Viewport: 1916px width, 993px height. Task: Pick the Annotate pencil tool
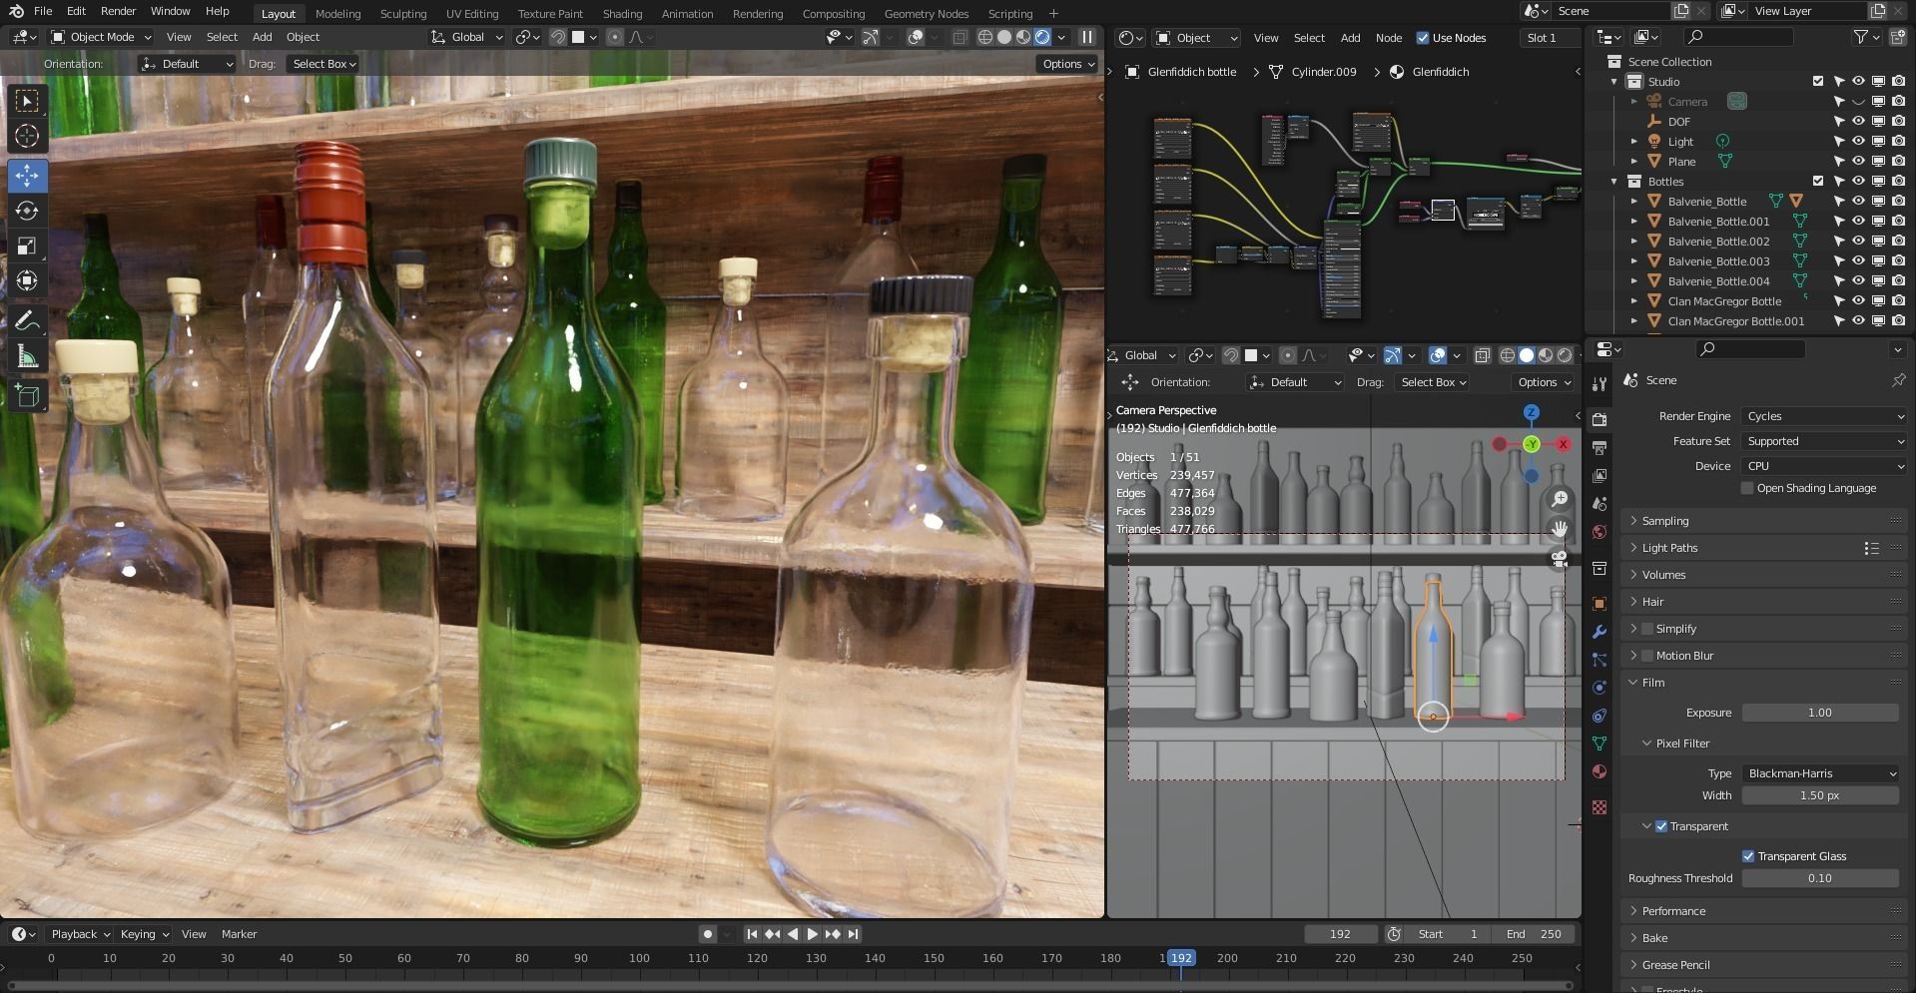point(27,320)
